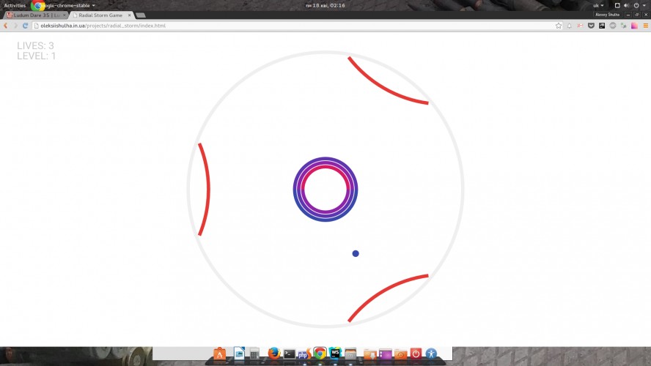Open accessibility icon in the dock
651x366 pixels.
431,354
